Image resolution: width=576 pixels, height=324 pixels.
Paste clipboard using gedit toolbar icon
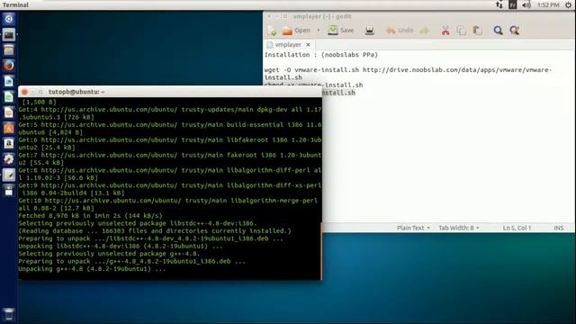click(x=477, y=31)
